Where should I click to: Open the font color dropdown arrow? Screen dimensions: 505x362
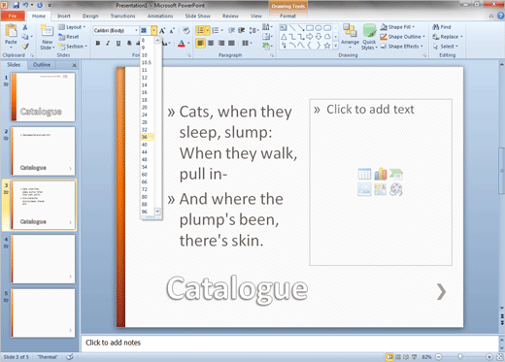pyautogui.click(x=188, y=43)
